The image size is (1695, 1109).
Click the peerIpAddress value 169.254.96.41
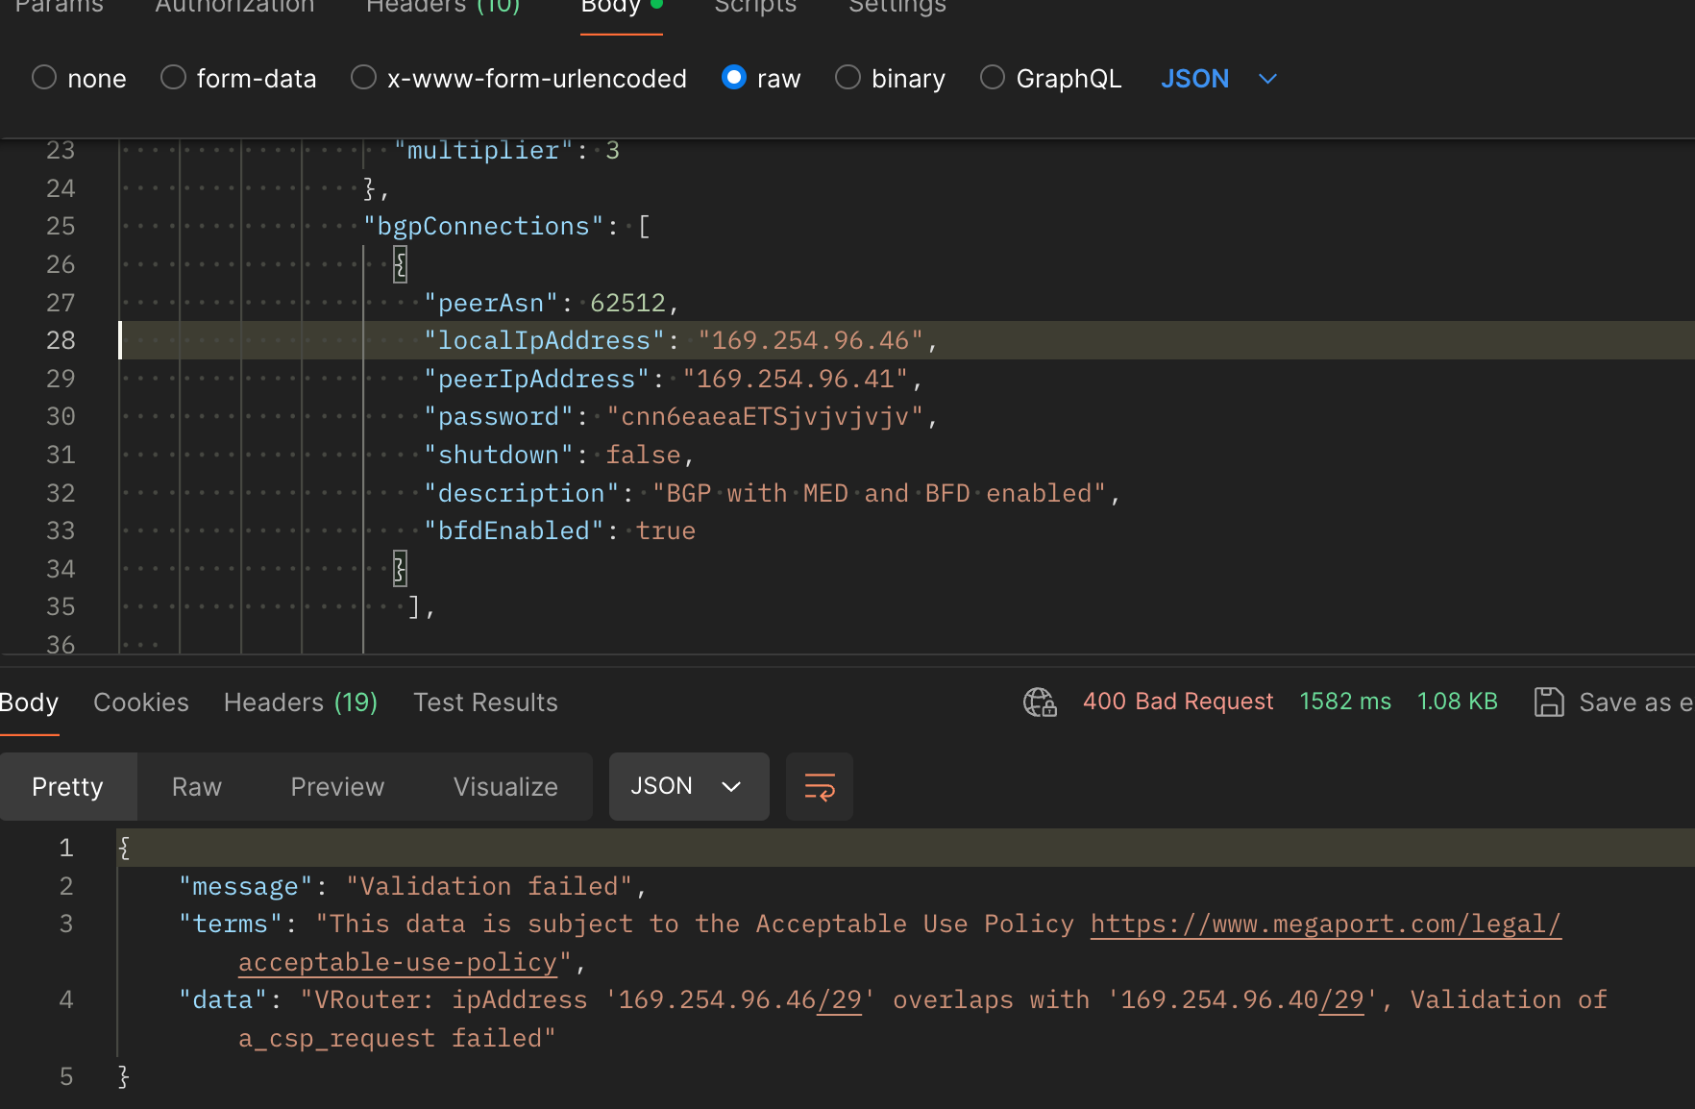coord(795,379)
